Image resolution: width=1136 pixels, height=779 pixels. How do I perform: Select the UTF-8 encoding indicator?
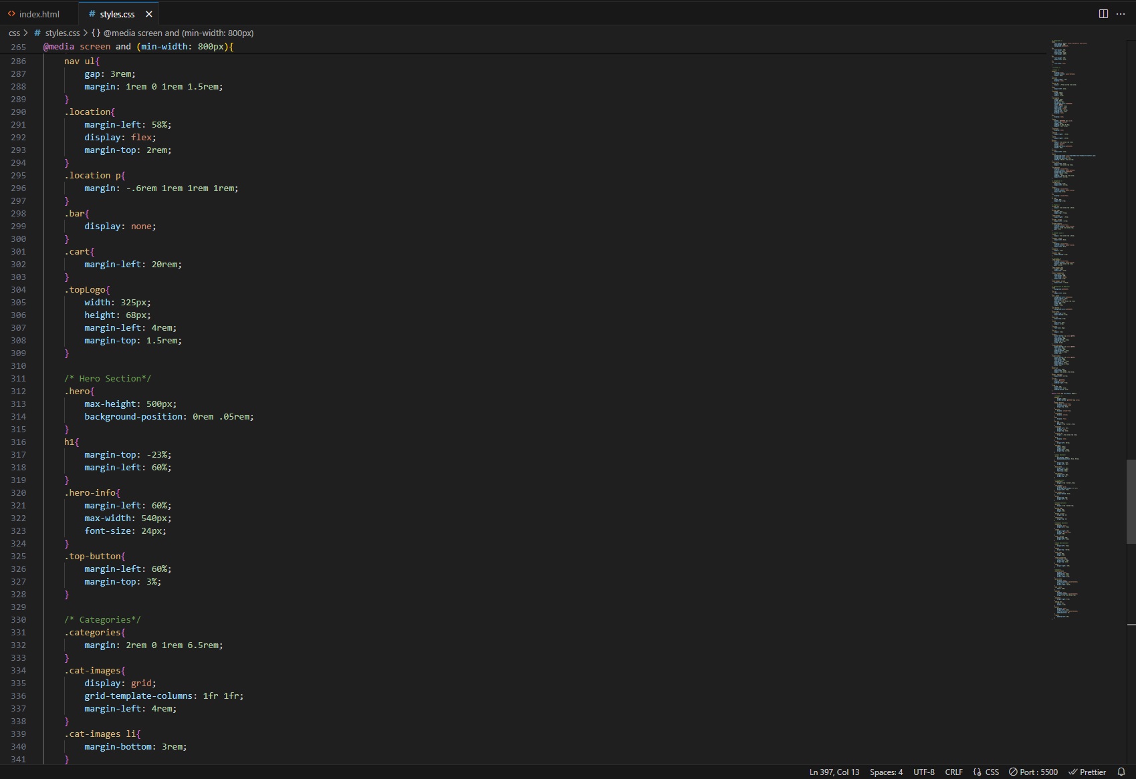tap(923, 772)
